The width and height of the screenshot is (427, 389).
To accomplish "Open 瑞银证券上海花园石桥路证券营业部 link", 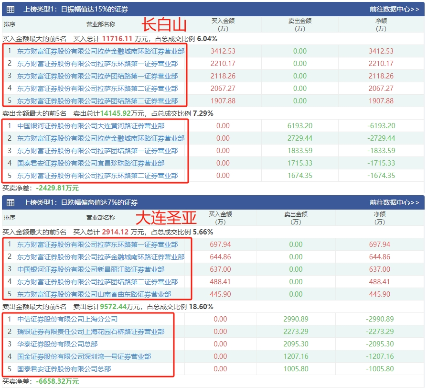I will click(x=91, y=332).
